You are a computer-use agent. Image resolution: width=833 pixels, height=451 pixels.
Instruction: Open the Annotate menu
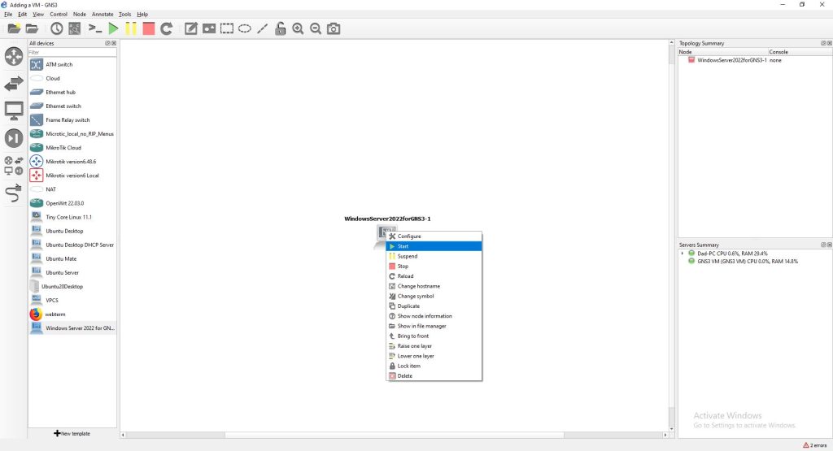[102, 15]
